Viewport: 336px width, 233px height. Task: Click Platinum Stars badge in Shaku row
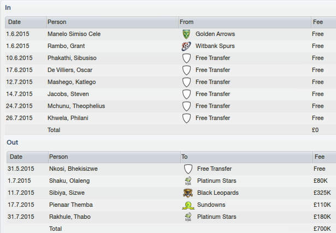click(188, 181)
